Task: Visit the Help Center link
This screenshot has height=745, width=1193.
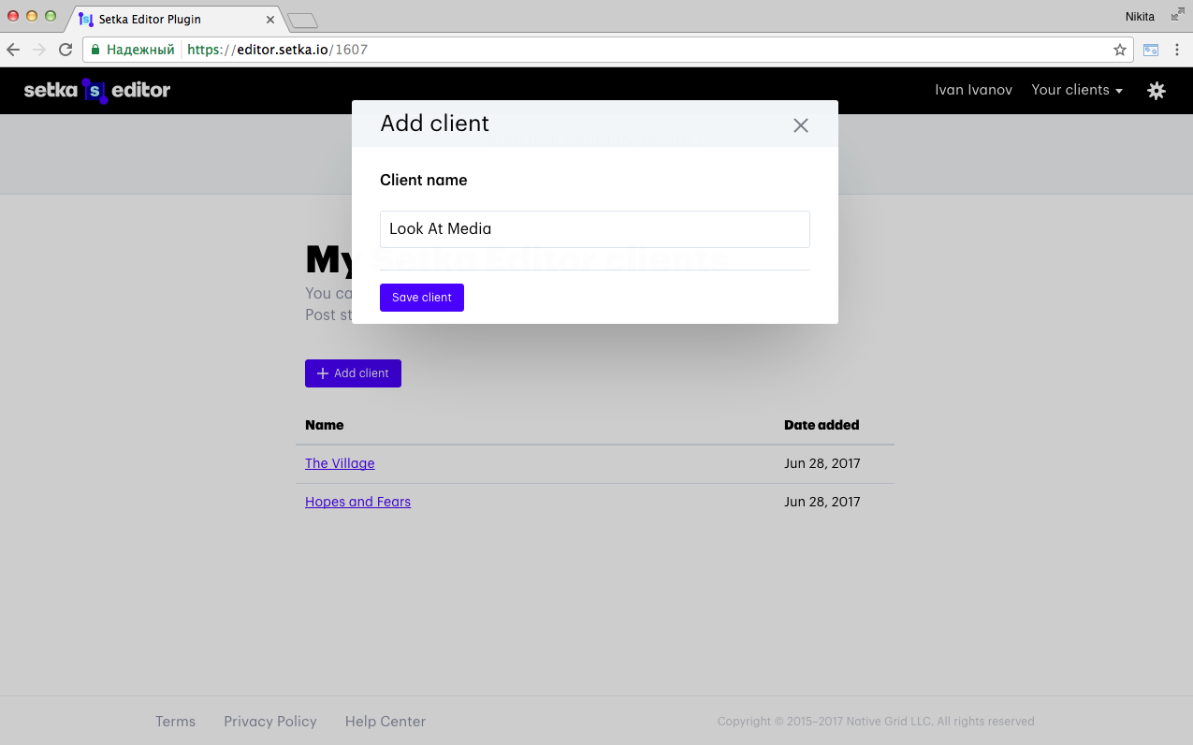Action: pos(386,722)
